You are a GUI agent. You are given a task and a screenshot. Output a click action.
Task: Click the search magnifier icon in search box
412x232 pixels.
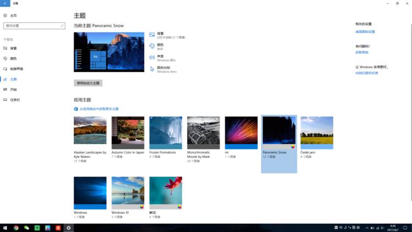coord(62,25)
